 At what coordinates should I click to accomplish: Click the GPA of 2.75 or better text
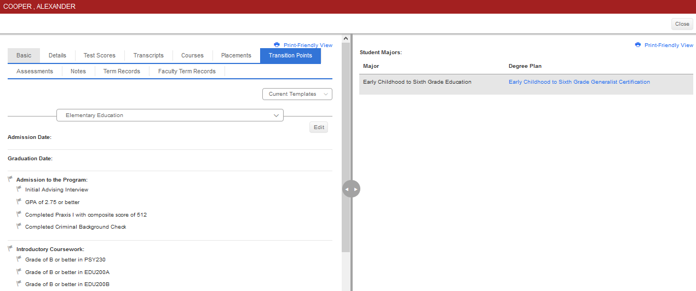(x=52, y=202)
